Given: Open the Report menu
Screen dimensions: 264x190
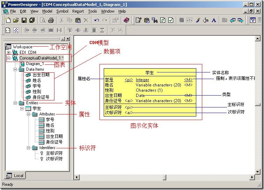Looking at the screenshot, I should point(78,11).
